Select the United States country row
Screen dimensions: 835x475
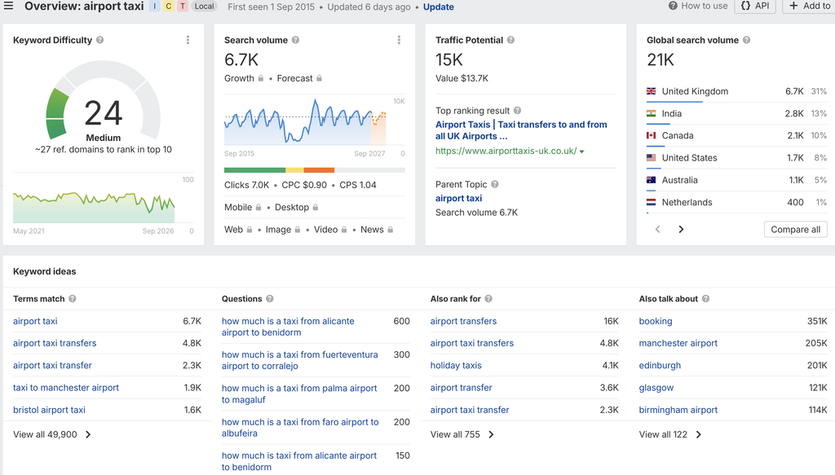[736, 158]
